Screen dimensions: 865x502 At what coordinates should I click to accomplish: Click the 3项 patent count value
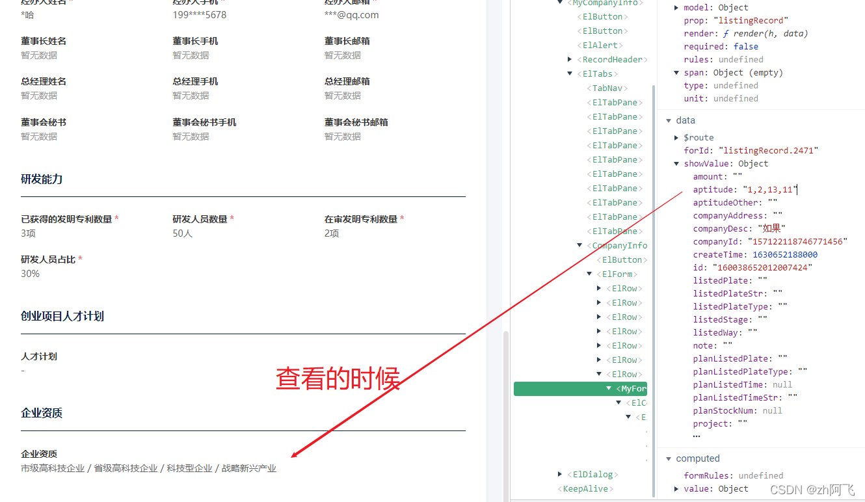[28, 233]
